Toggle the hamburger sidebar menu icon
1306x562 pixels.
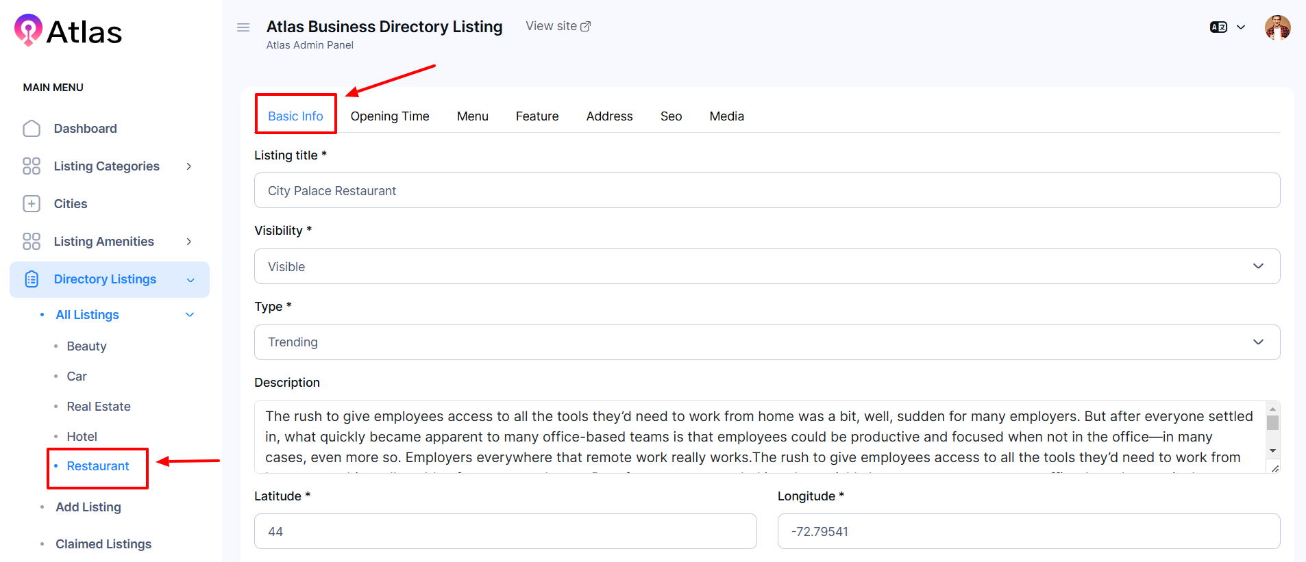[243, 27]
